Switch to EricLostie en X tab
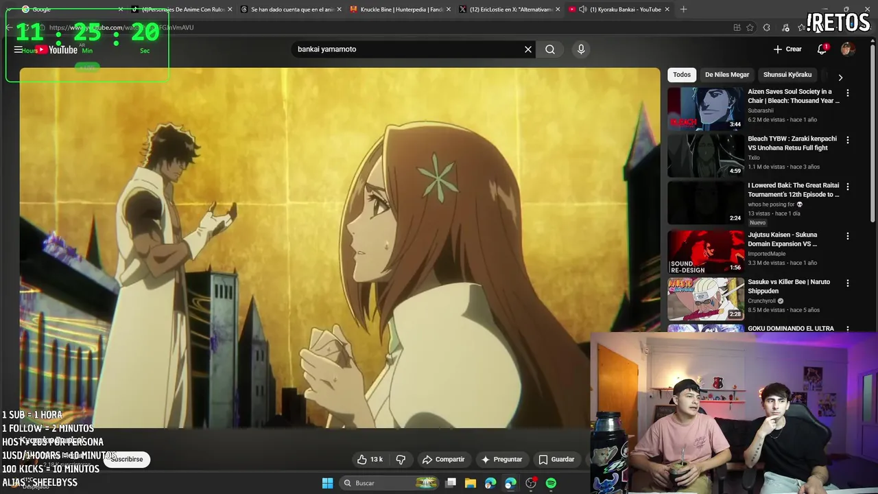 coord(510,9)
